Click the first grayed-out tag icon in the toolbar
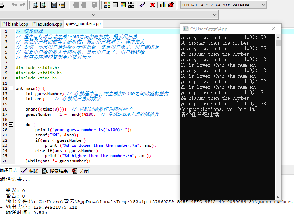This screenshot has height=221, width=294. click(76, 5)
